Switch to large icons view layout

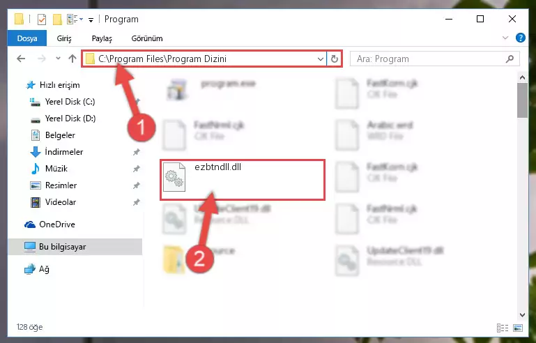[518, 328]
